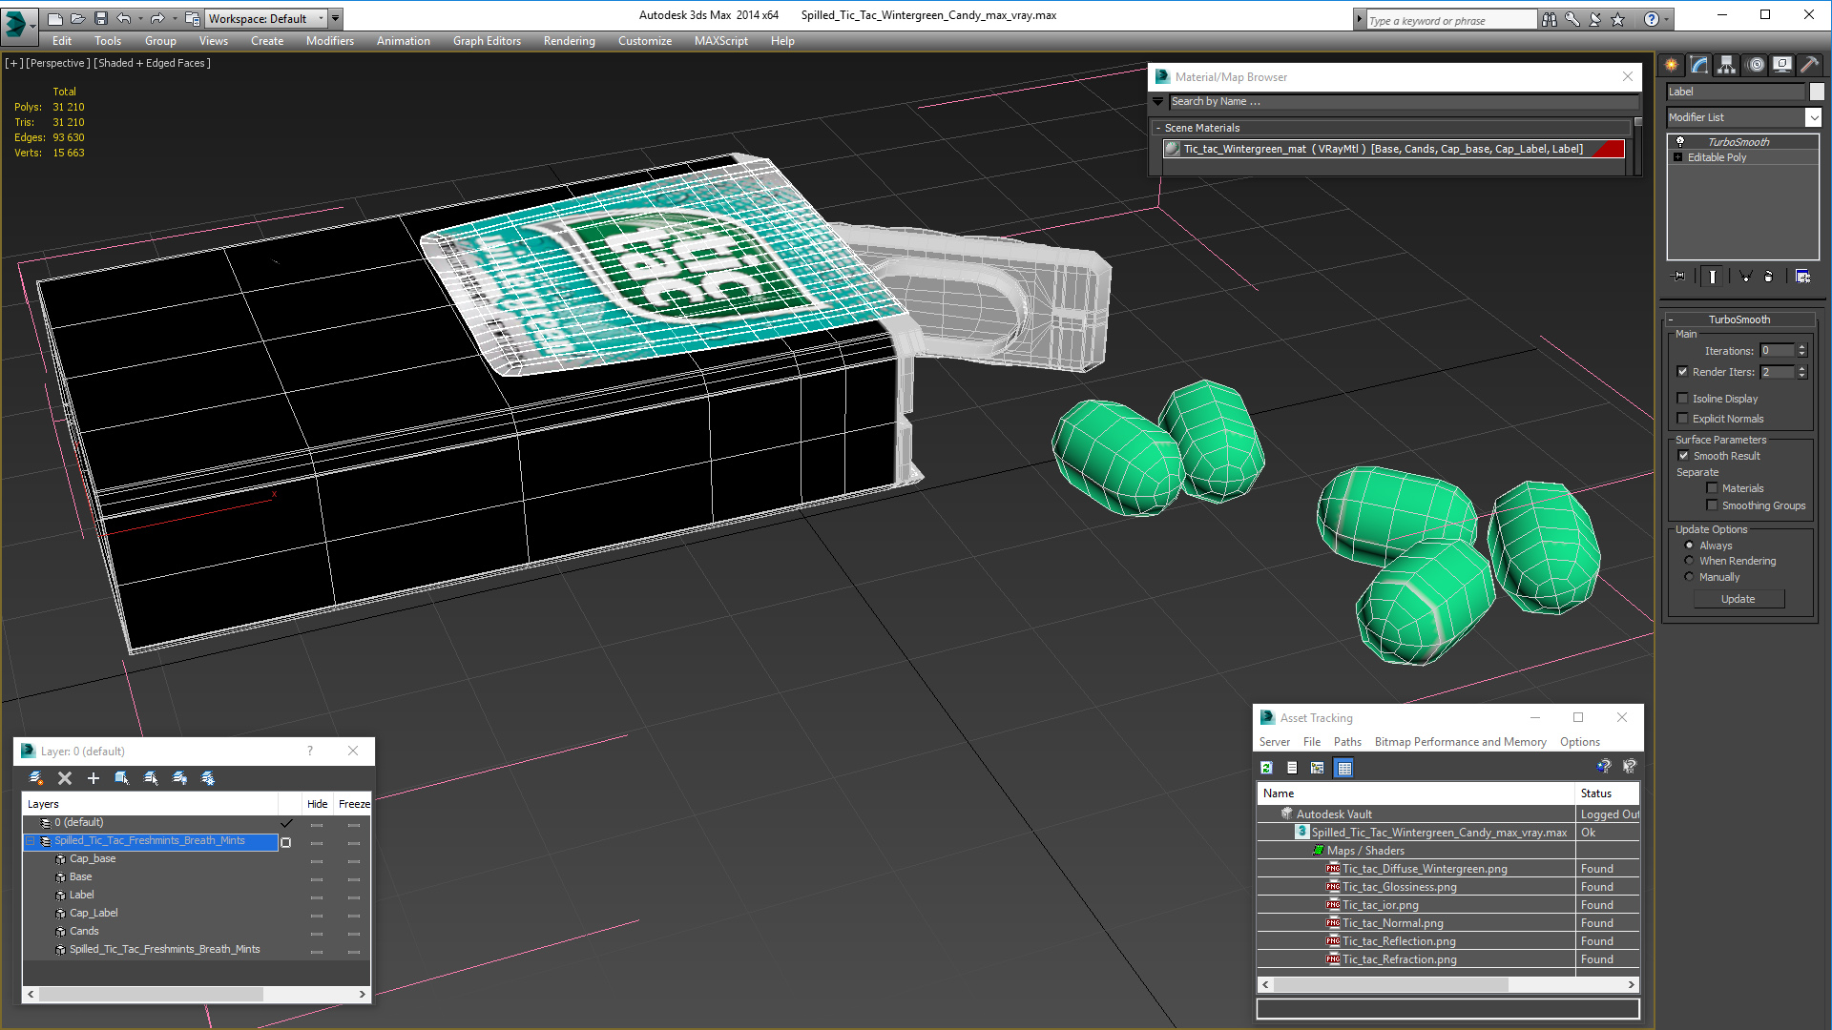1832x1030 pixels.
Task: Click Add Selected Objects plus icon in Layer dialog
Action: (94, 778)
